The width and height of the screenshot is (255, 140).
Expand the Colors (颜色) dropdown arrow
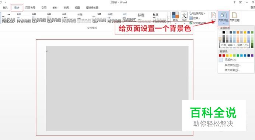(x=175, y=23)
